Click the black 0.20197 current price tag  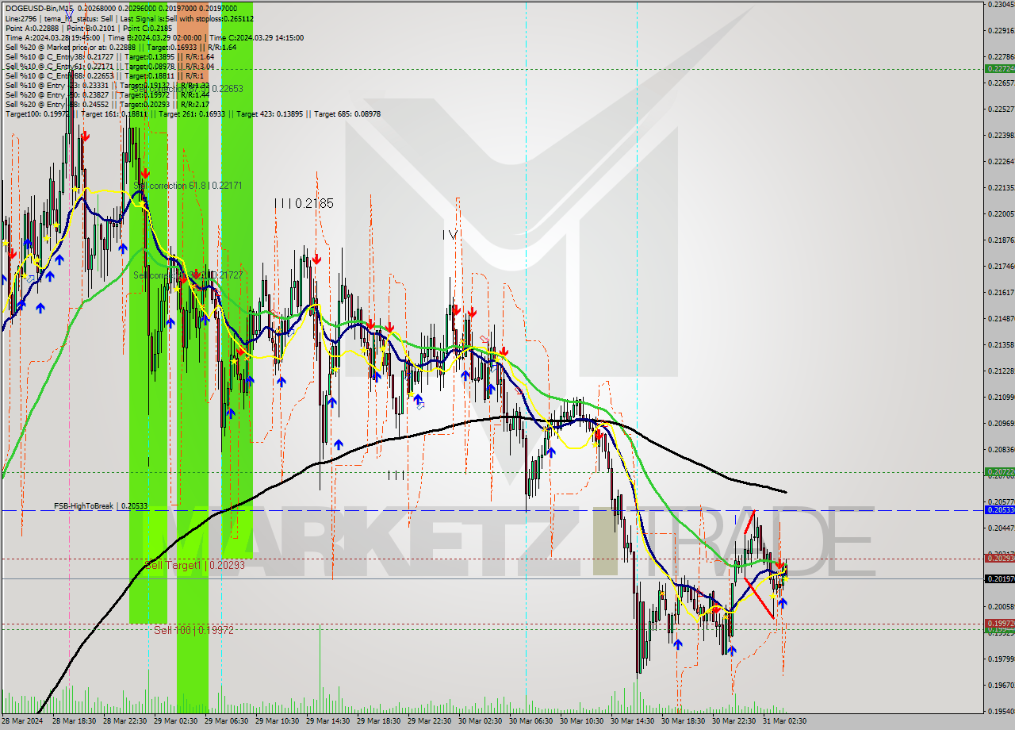point(999,578)
